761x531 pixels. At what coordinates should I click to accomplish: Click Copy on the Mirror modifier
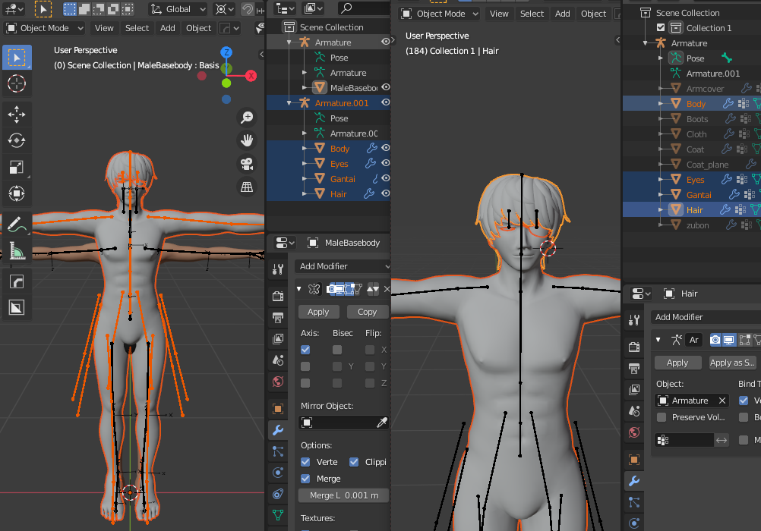pos(367,311)
